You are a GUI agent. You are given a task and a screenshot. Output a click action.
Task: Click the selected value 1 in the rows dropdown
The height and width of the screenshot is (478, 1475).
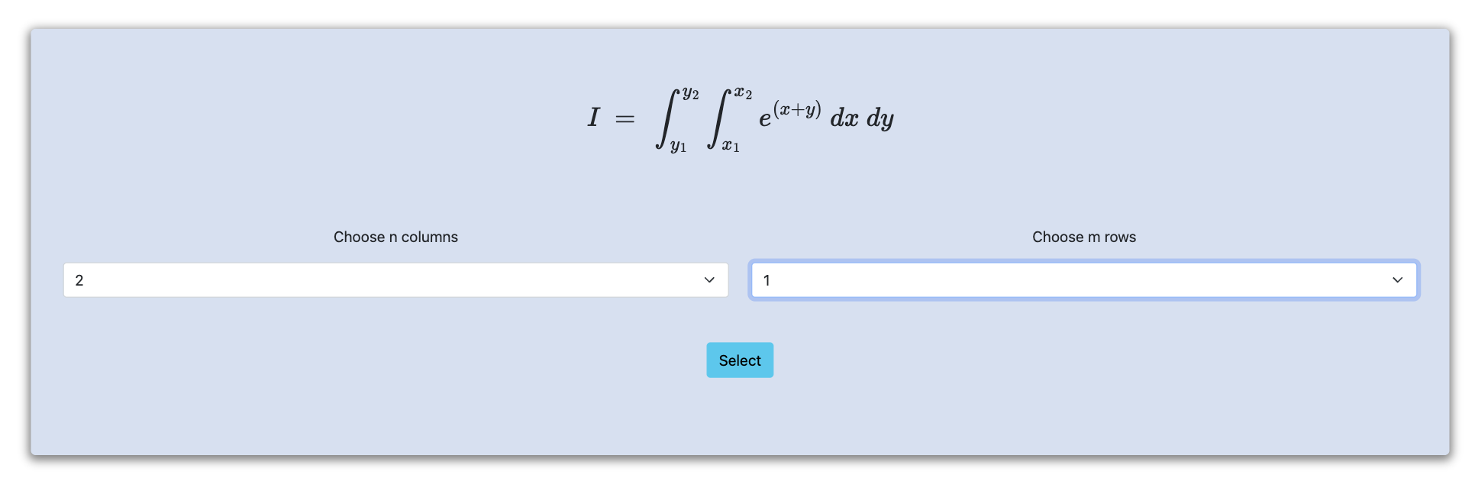767,281
